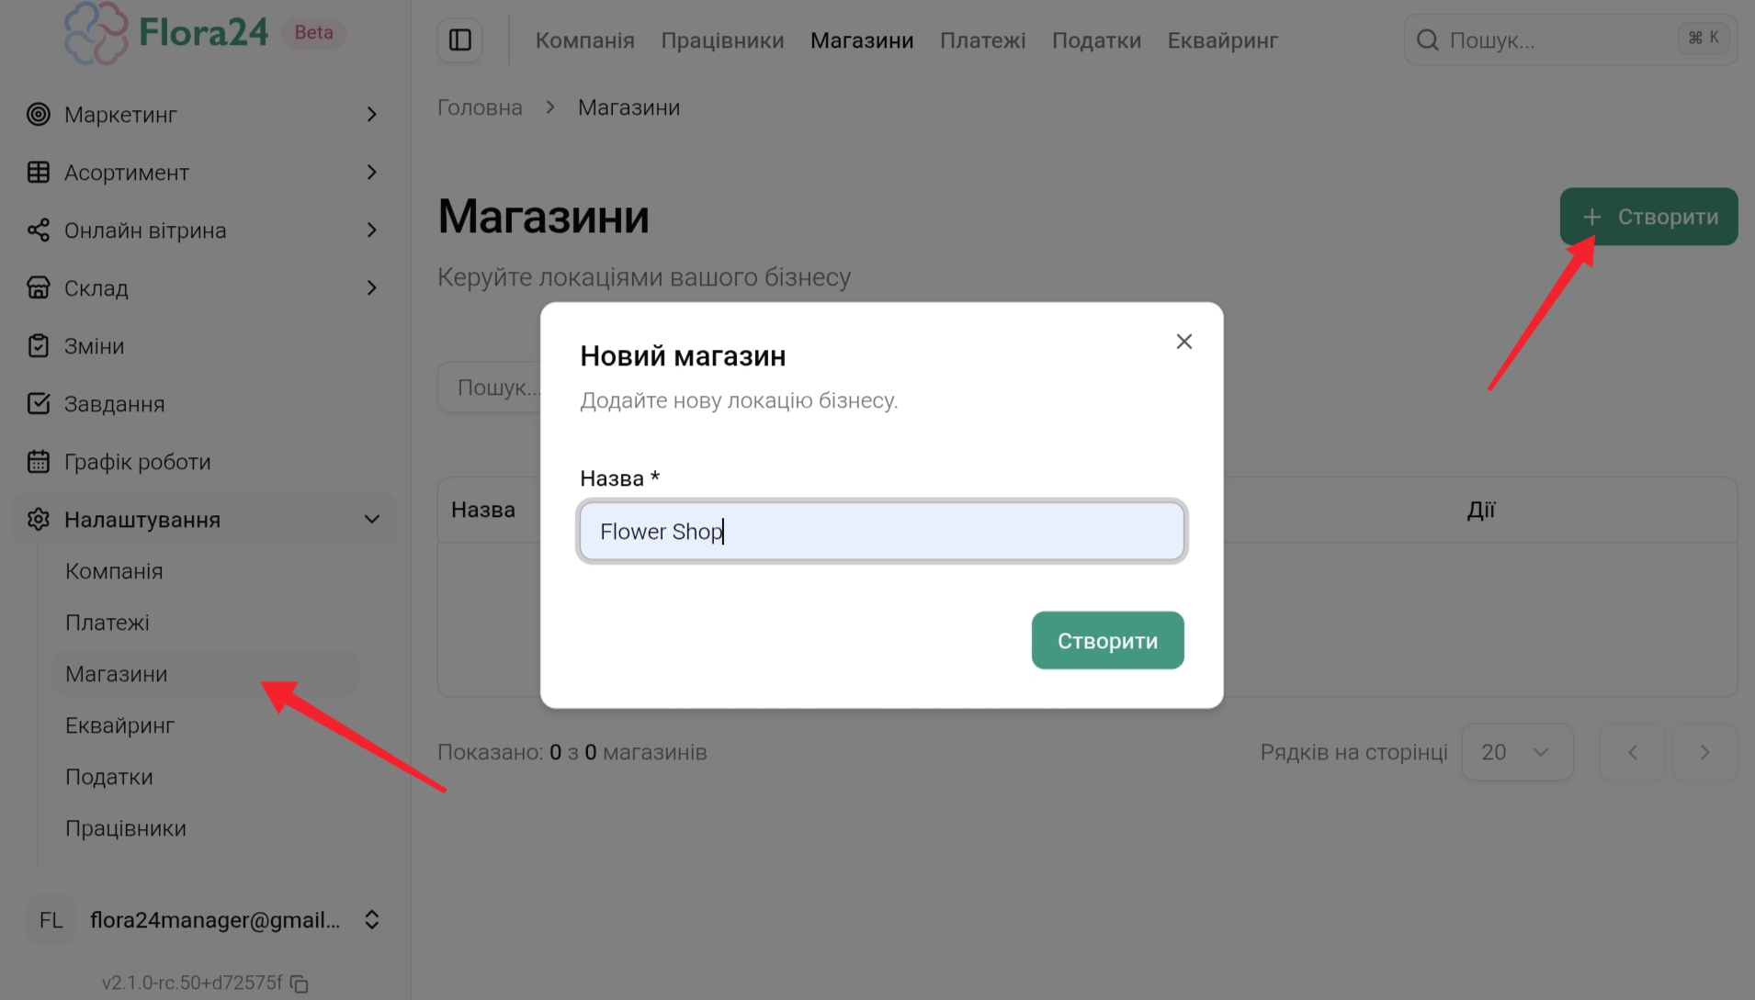Expand the Склад sidebar section

tap(371, 288)
